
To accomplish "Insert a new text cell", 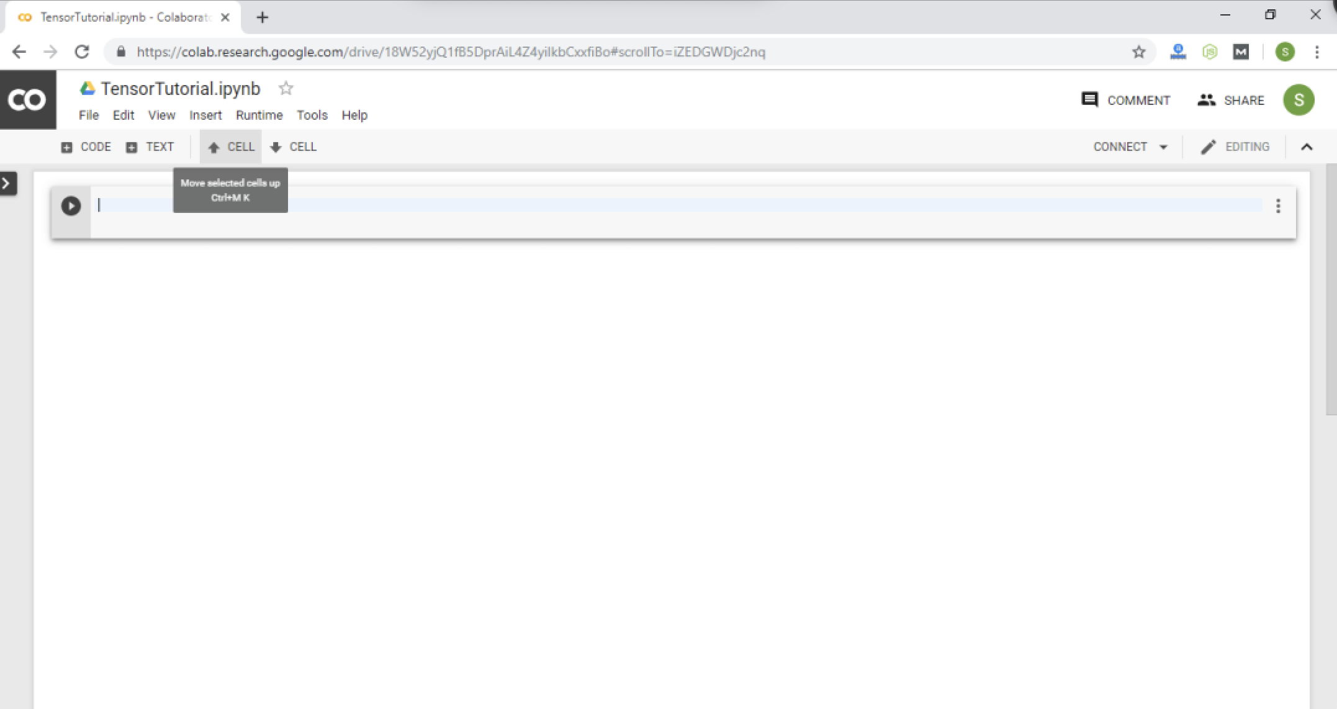I will point(150,147).
